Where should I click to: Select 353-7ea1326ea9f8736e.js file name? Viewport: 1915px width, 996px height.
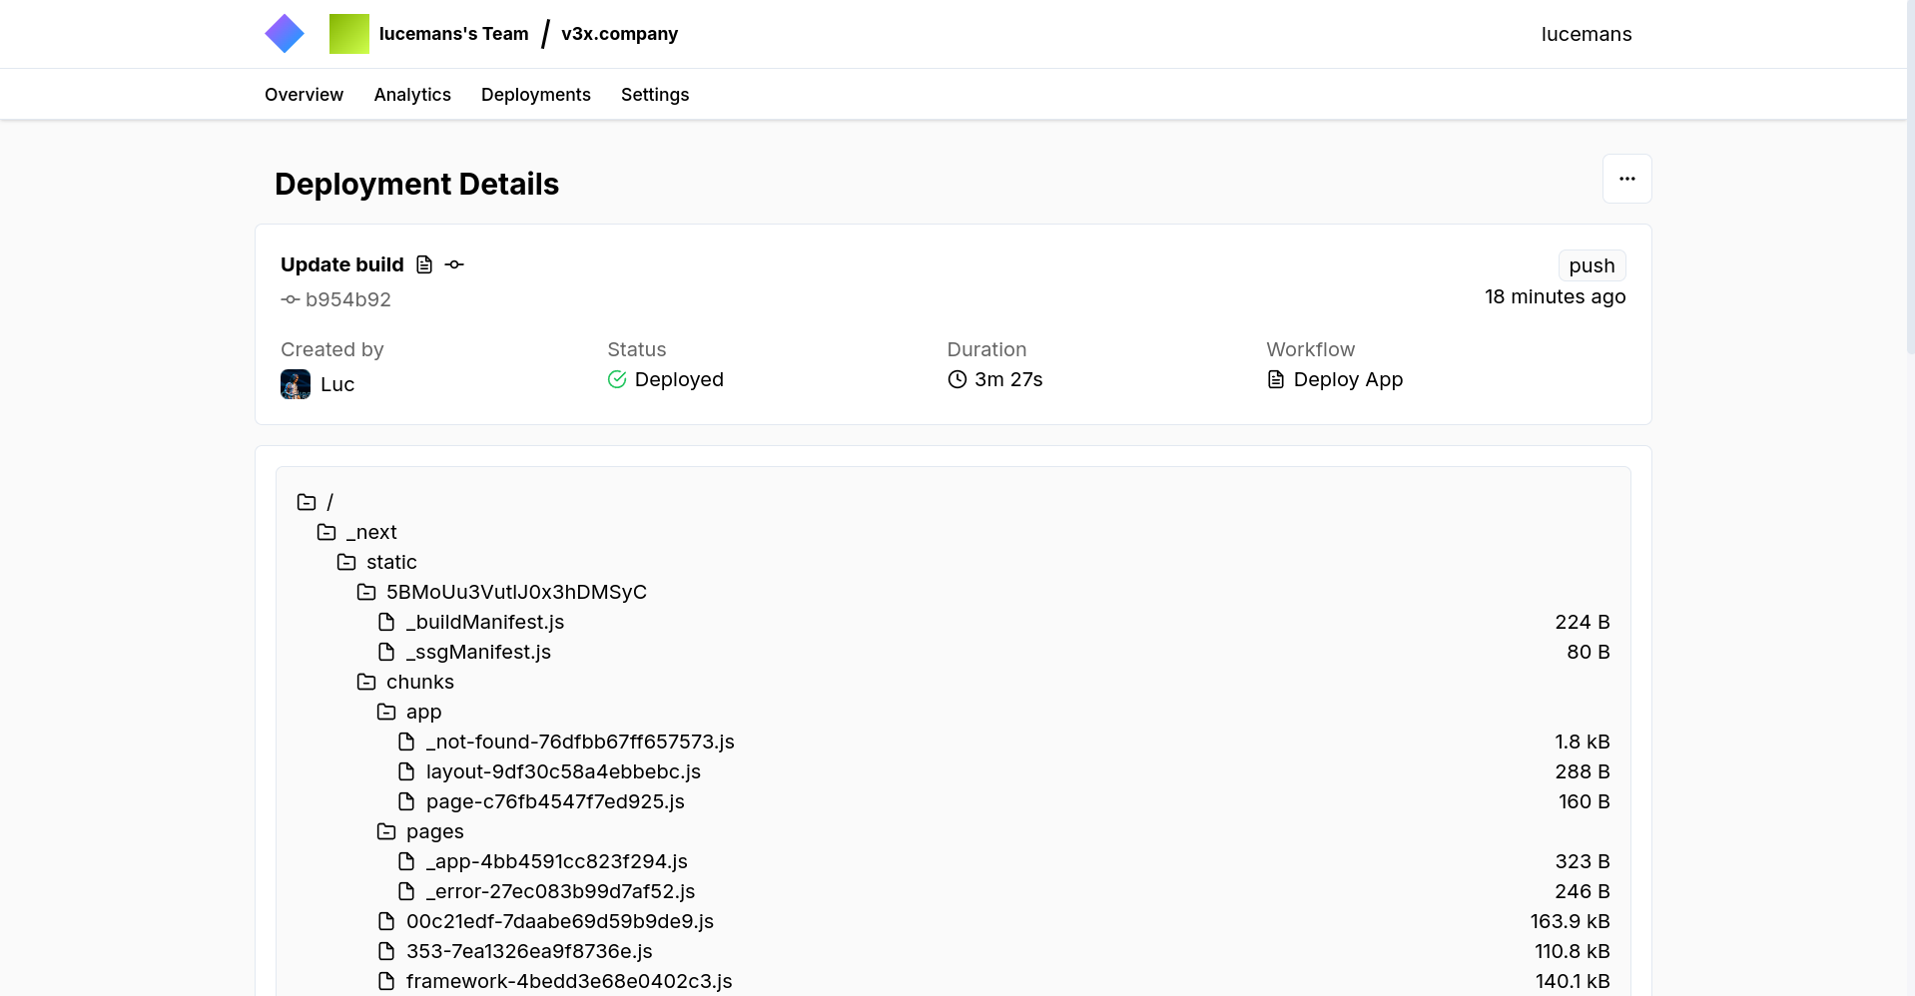click(x=529, y=951)
